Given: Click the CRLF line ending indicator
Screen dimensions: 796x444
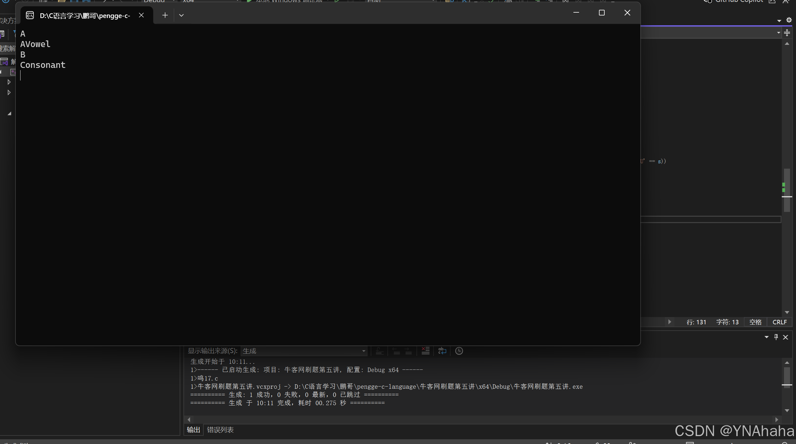Looking at the screenshot, I should click(x=779, y=322).
